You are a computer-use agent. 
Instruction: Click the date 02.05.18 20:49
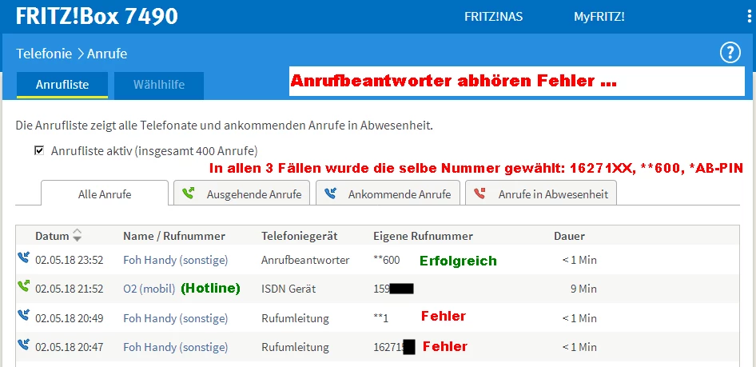point(69,318)
